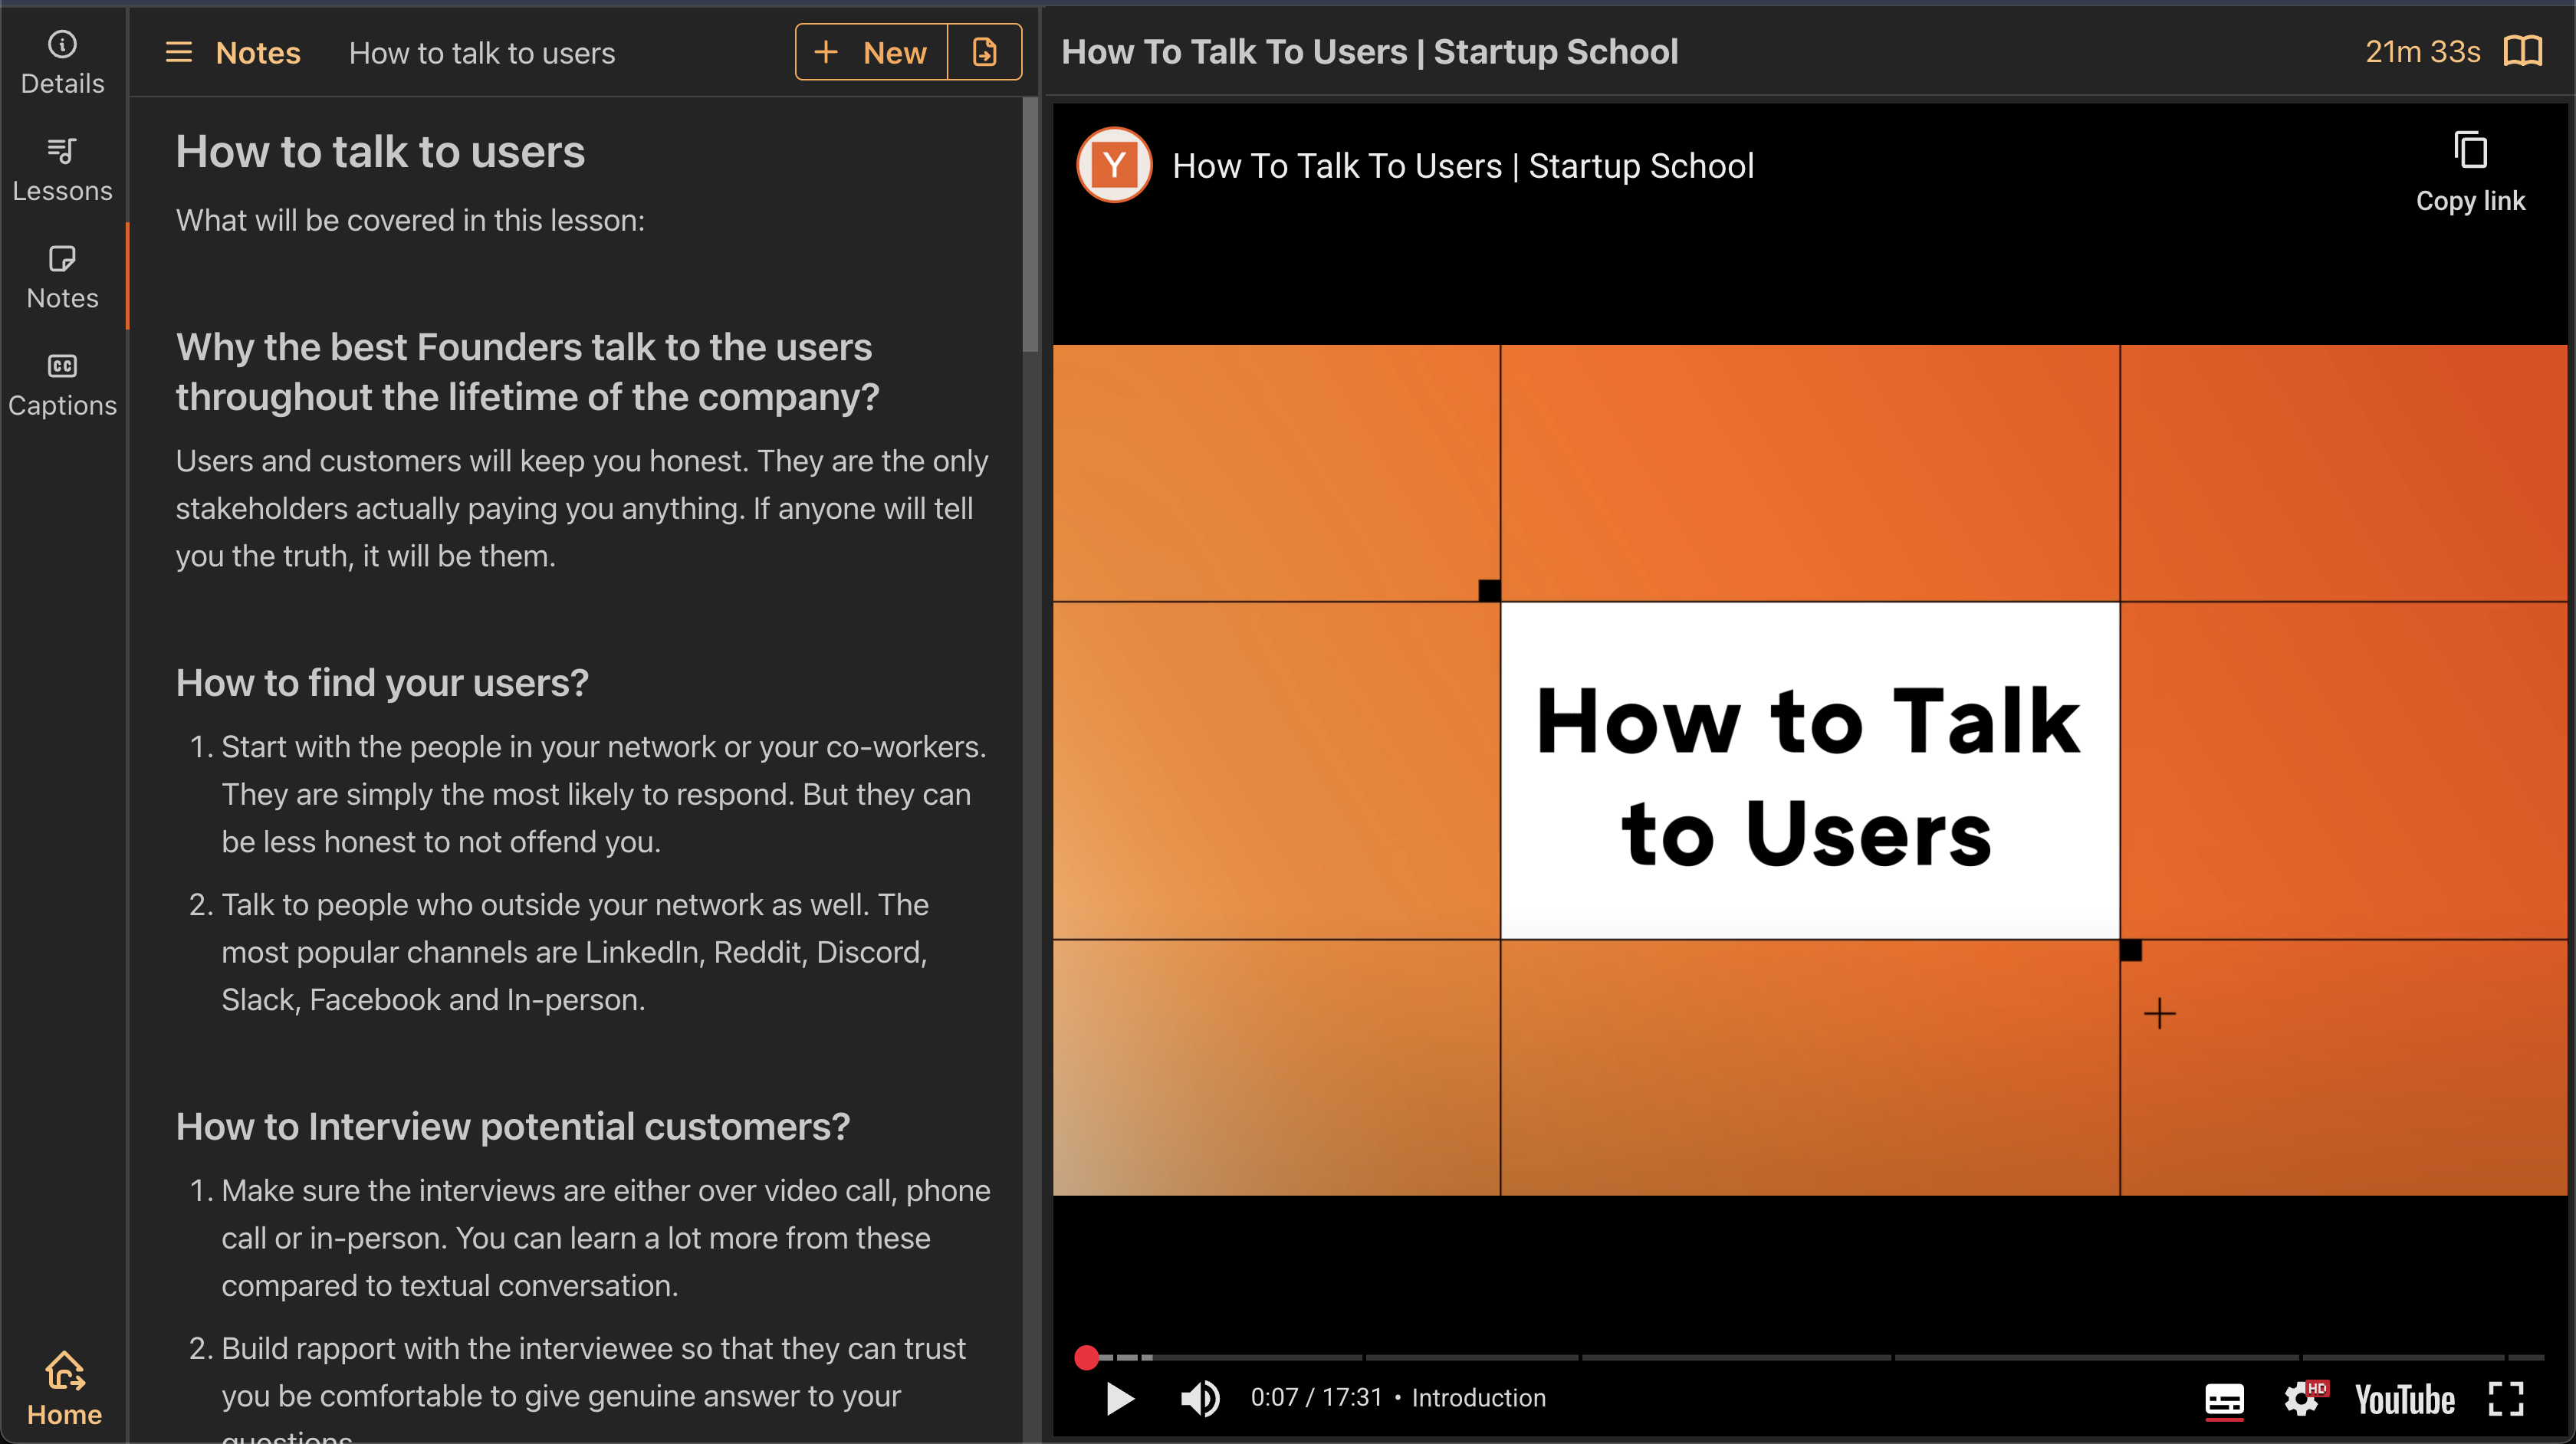This screenshot has width=2576, height=1444.
Task: Toggle subtitles on the video player
Action: [2223, 1397]
